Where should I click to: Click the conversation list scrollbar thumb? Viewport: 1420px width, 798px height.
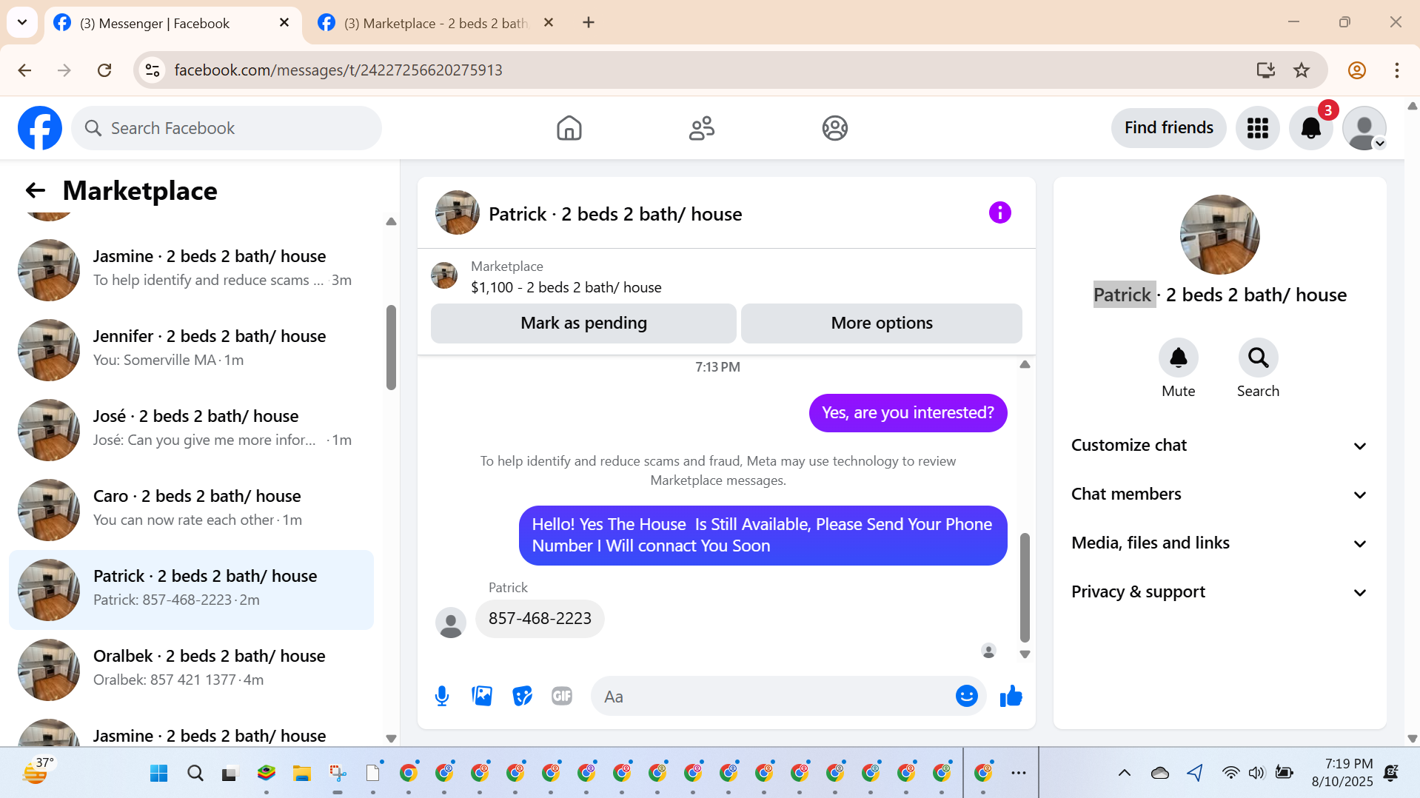(x=391, y=347)
